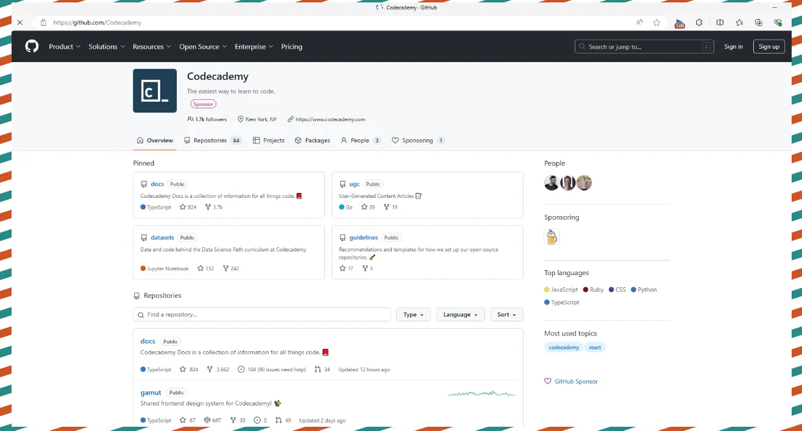Open the browser extensions puzzle icon

(x=699, y=23)
